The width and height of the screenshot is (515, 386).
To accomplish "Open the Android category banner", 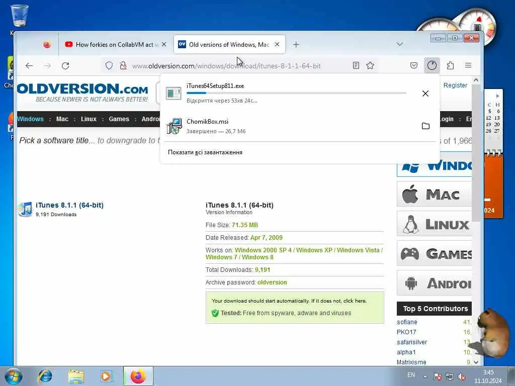I will pos(434,283).
